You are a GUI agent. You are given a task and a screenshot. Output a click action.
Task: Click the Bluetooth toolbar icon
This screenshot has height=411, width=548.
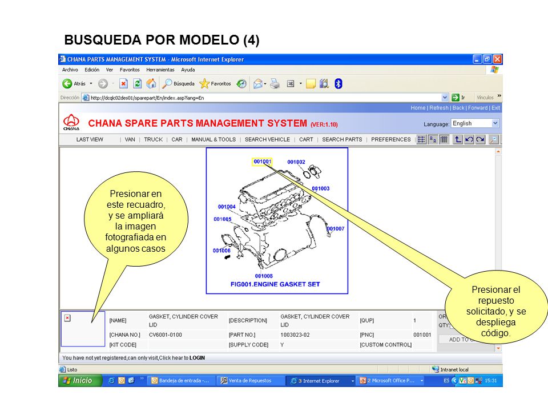click(339, 84)
